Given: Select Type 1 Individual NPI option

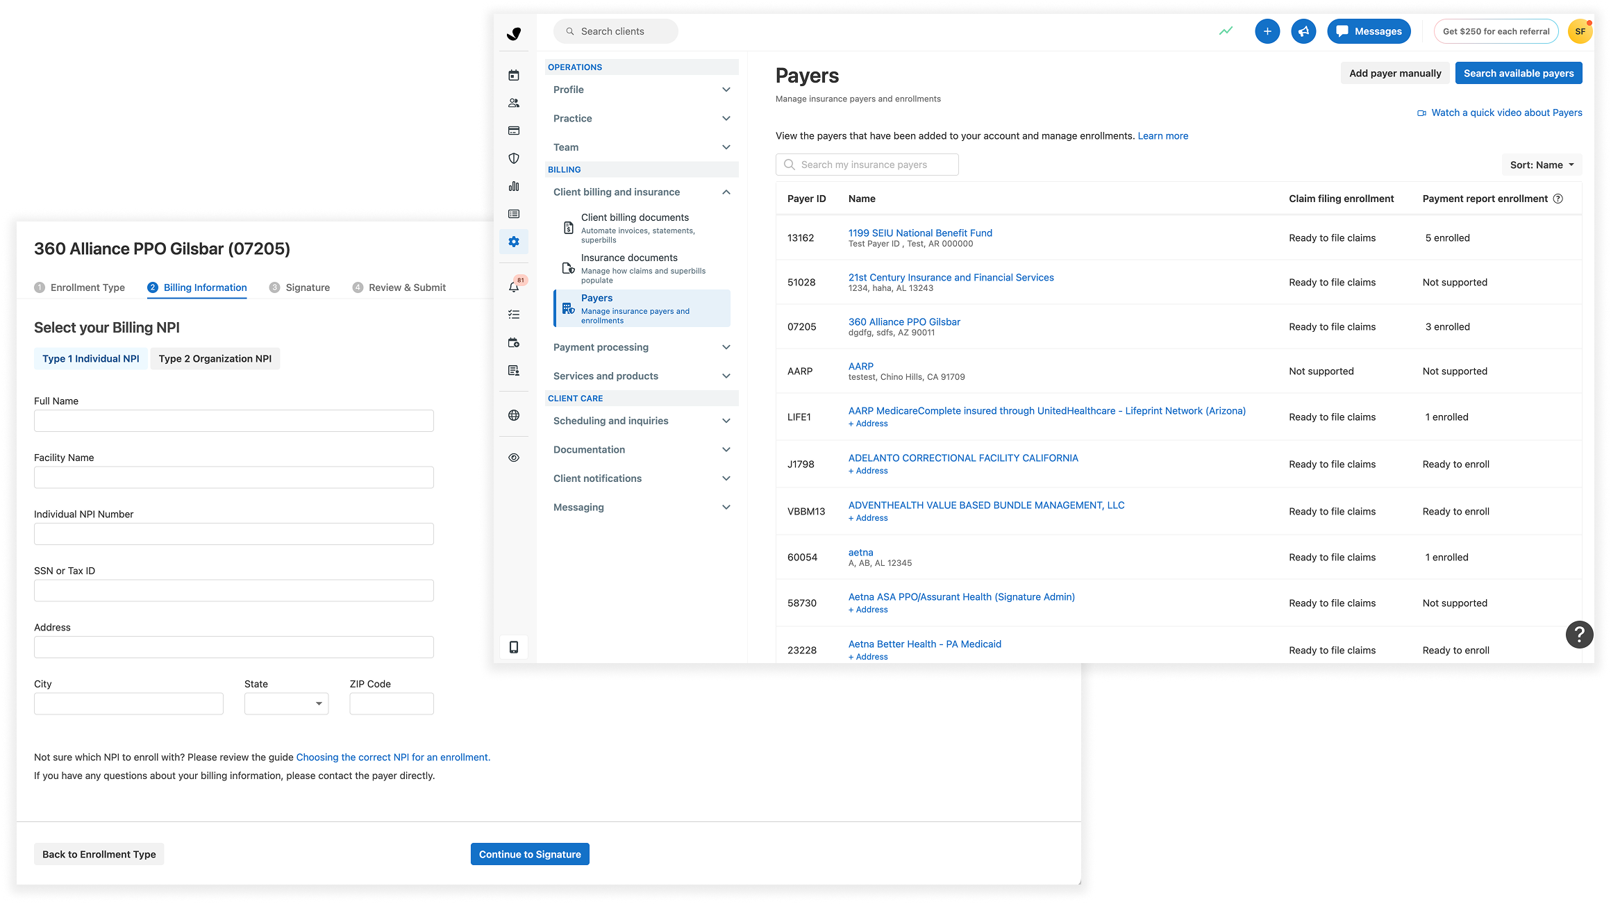Looking at the screenshot, I should pyautogui.click(x=91, y=358).
